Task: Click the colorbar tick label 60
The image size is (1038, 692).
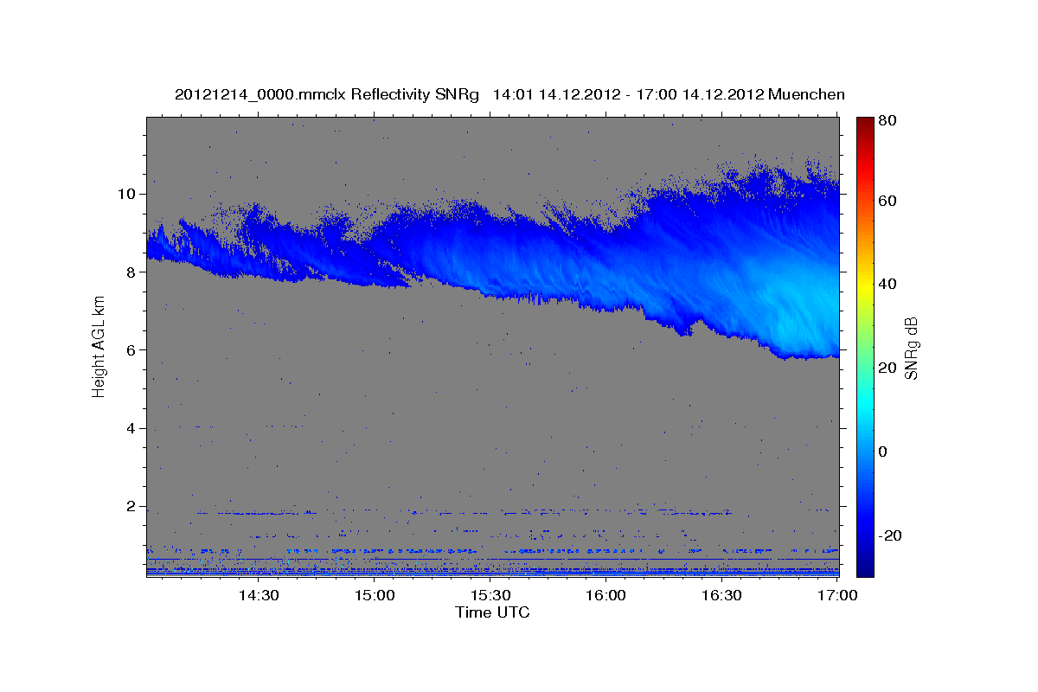Action: [887, 201]
